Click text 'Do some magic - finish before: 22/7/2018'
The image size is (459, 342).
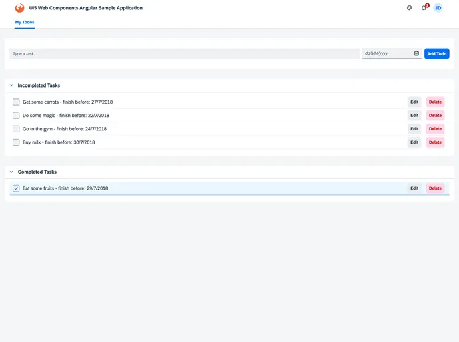click(x=66, y=116)
